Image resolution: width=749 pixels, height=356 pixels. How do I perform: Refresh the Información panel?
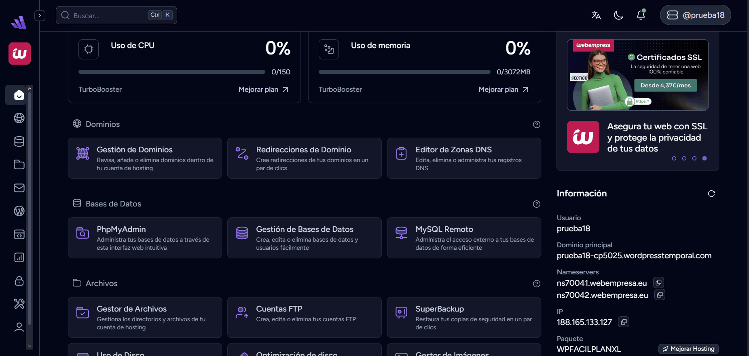711,194
